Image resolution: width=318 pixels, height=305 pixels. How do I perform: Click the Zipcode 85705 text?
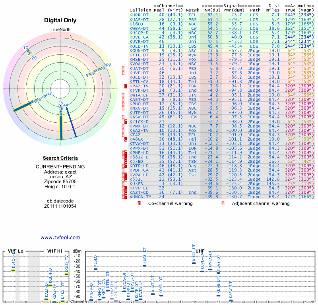[x=60, y=181]
